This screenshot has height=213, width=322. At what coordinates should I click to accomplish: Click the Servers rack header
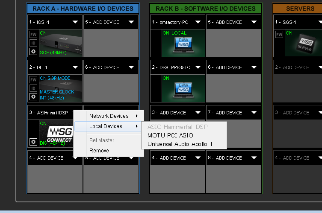tap(298, 9)
